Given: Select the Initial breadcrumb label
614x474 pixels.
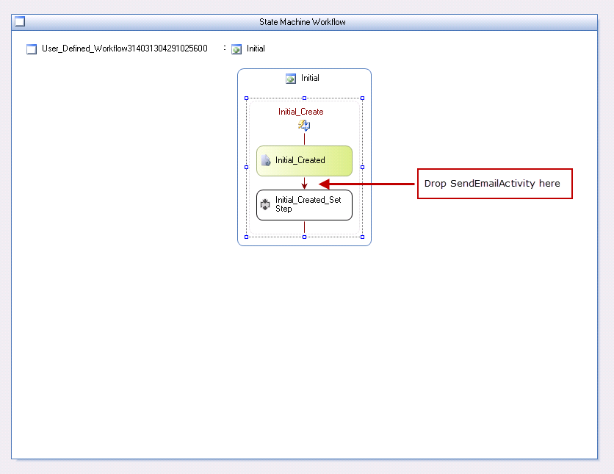Looking at the screenshot, I should point(256,49).
